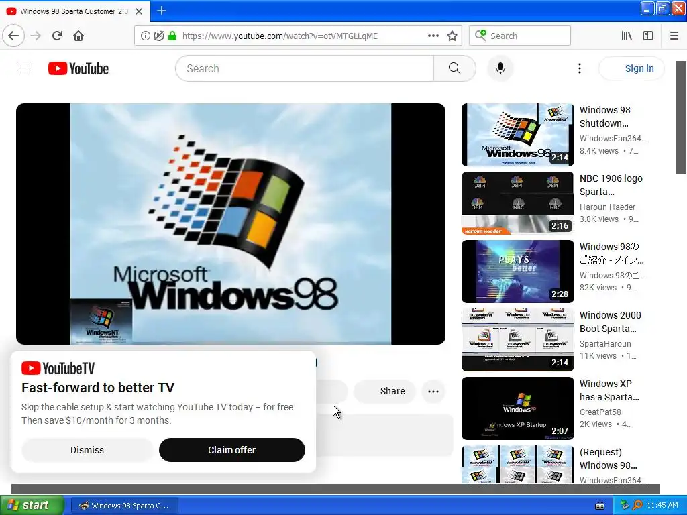Click the taskbar clock showing 11:45 AM
The height and width of the screenshot is (515, 687).
(662, 506)
